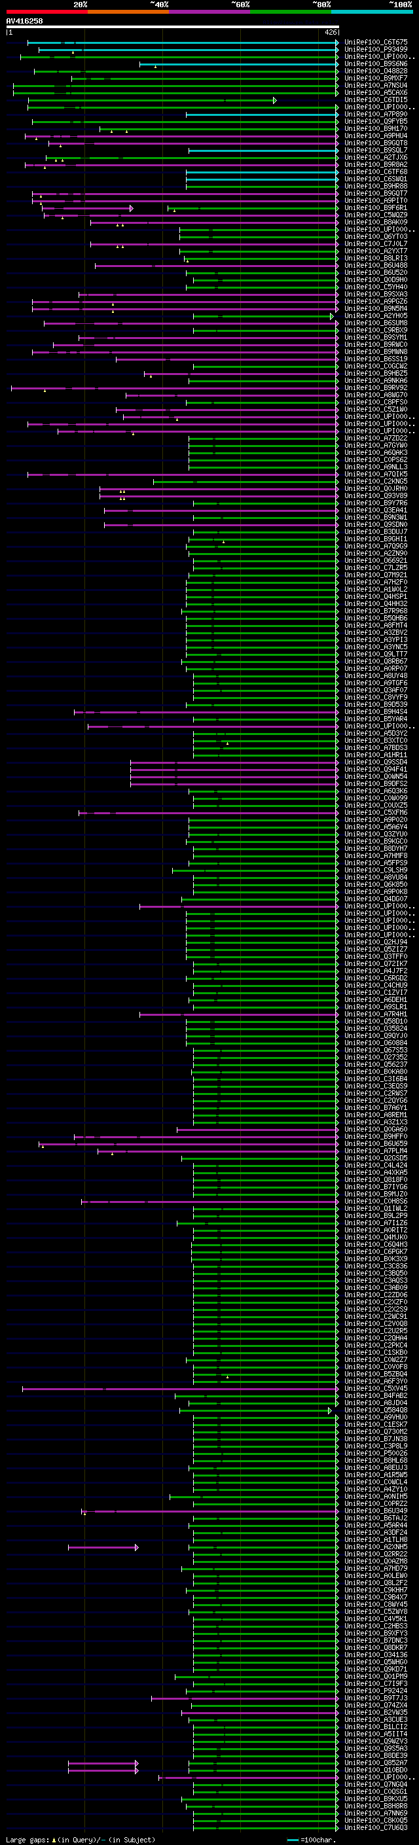Viewport: 419px width, 1845px height.
Task: Click UniRef100_B9HR88 label
Action: (x=375, y=187)
